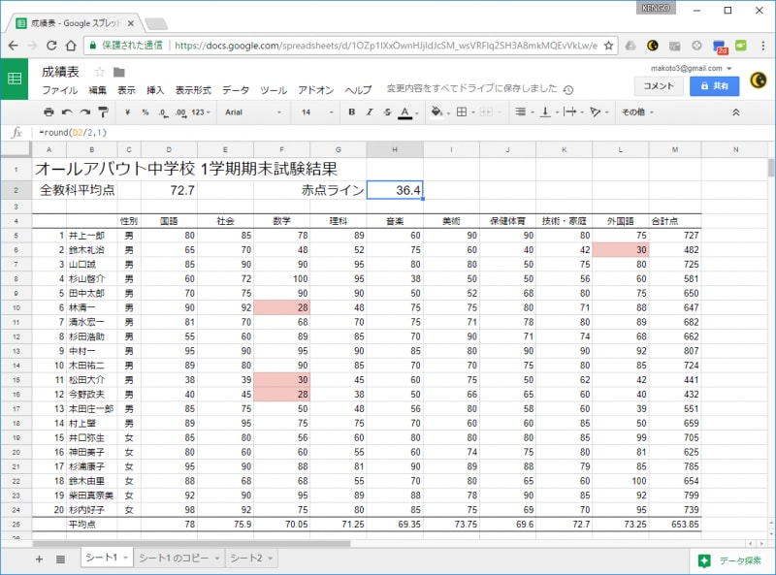
Task: Open the all sheets list icon
Action: [60, 559]
